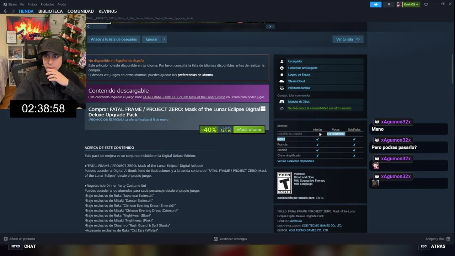Screen dimensions: 455x256
Task: Click the plus icon beside Añadir un producto
Action: [x=5, y=239]
